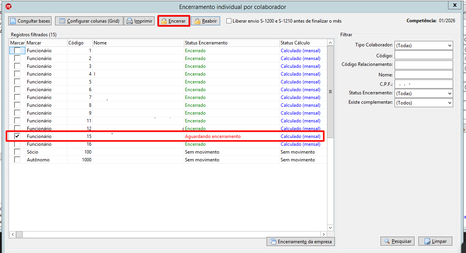
Task: Mark checkbox for Autônomo code 1000
Action: (x=17, y=160)
